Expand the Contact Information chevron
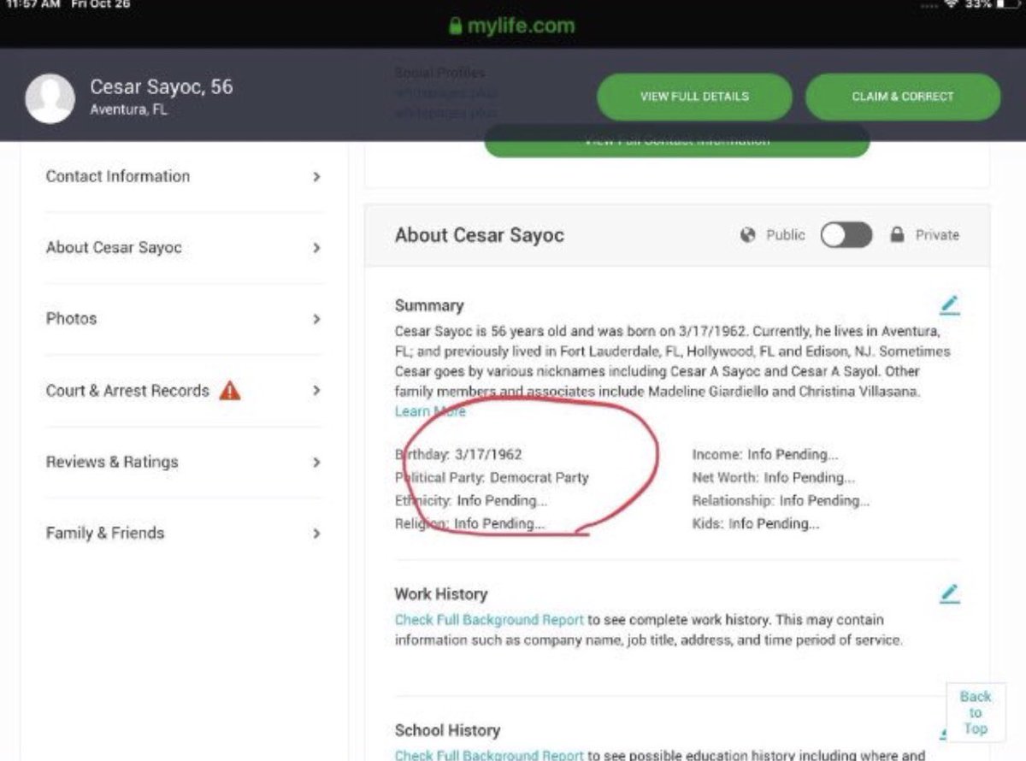Viewport: 1026px width, 761px height. [x=316, y=177]
